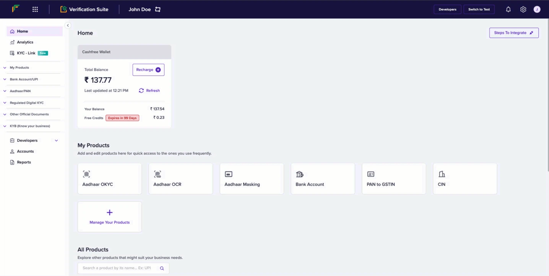Click the Verification Suite logo icon

[x=63, y=9]
